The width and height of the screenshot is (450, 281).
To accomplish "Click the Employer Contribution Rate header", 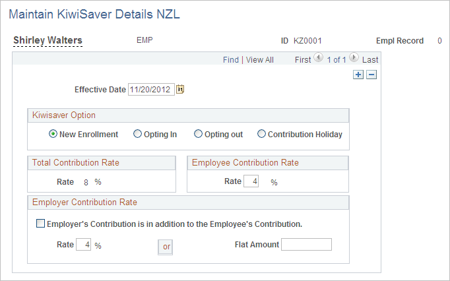I will point(188,203).
